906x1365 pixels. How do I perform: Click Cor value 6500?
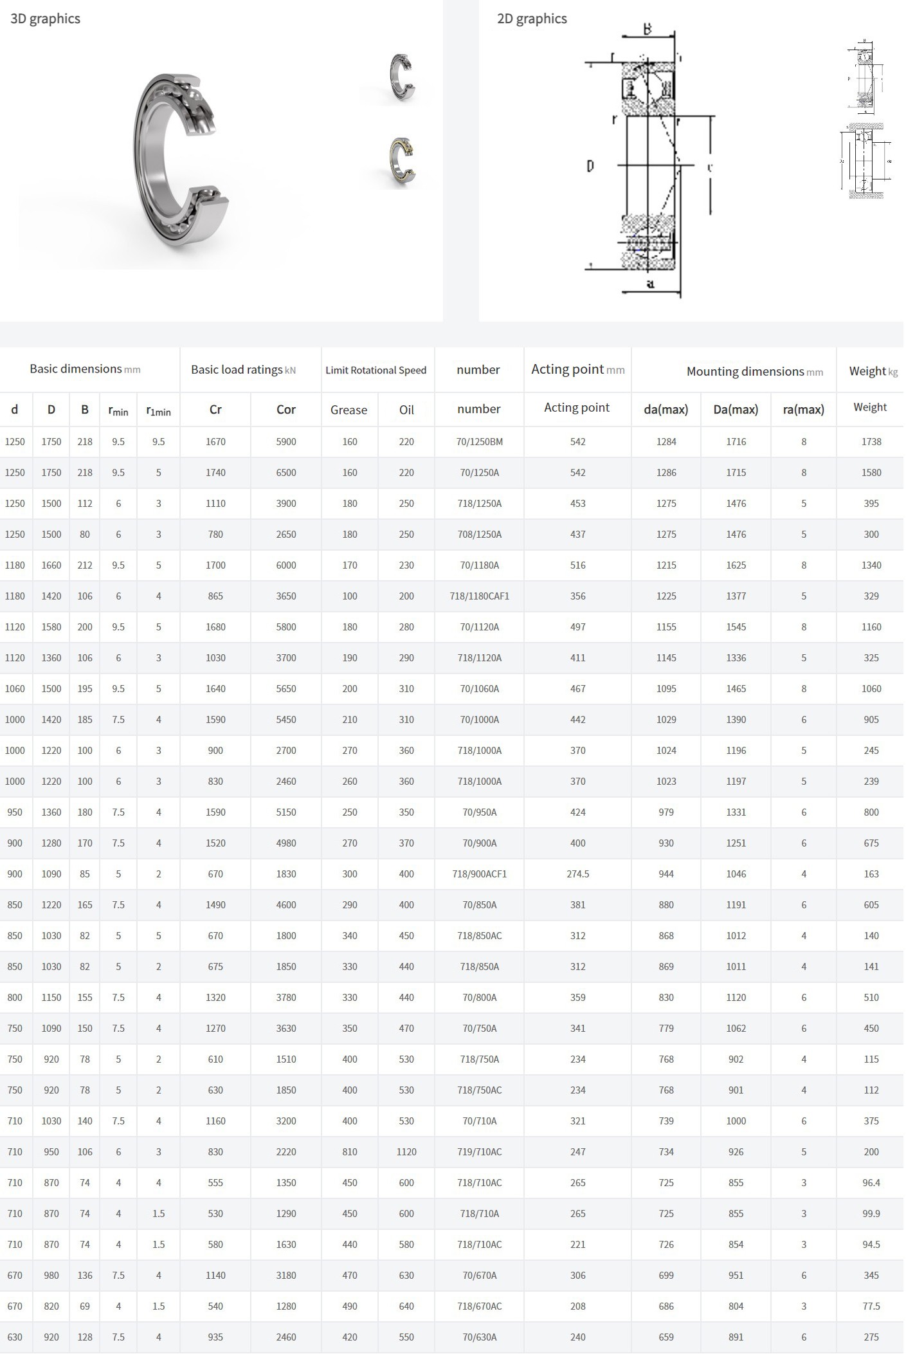coord(286,473)
